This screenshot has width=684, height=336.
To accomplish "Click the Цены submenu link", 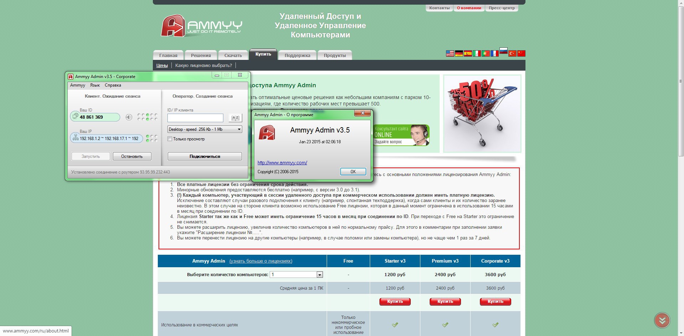I will pos(162,66).
